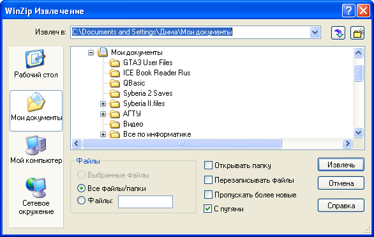Select the Syberia II.files label
Viewport: 374px width, 237px height.
click(144, 103)
